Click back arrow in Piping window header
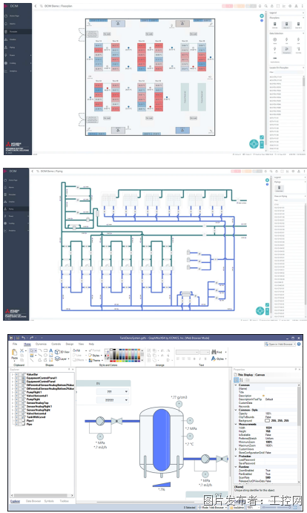 pos(33,171)
